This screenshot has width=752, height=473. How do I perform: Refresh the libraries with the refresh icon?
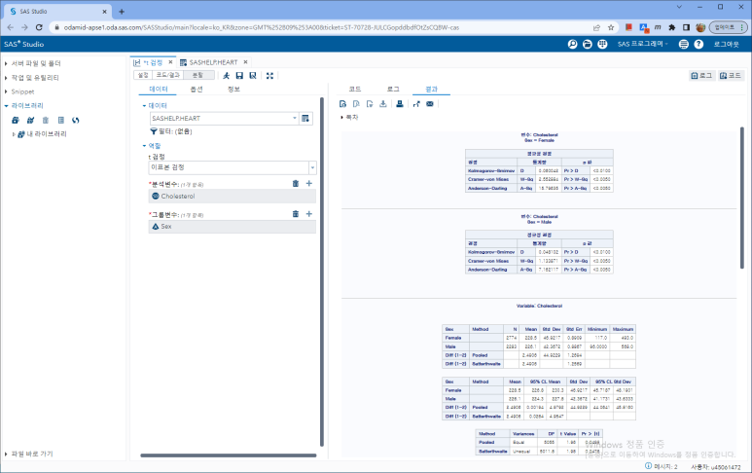(x=76, y=121)
